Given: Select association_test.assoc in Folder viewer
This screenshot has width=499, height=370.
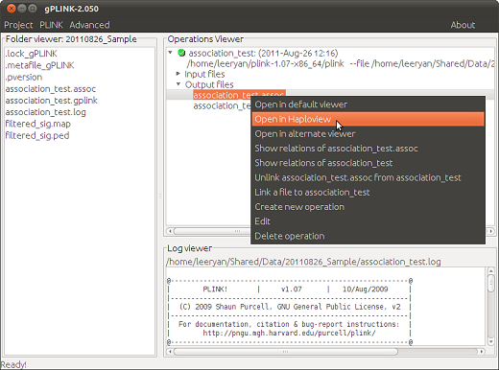Looking at the screenshot, I should (51, 89).
